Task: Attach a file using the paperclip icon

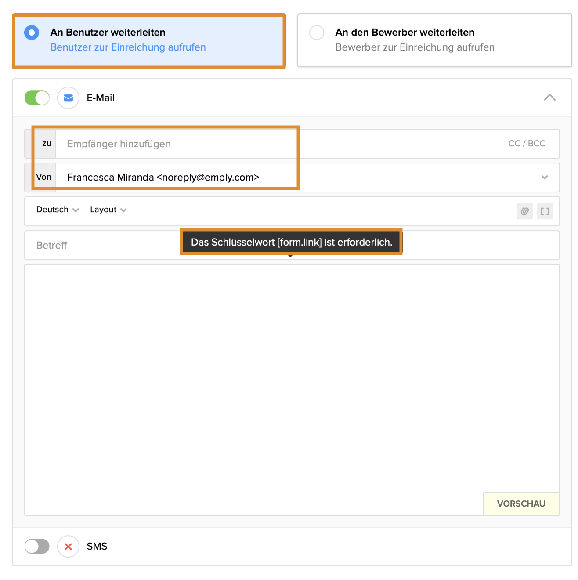Action: (x=524, y=211)
